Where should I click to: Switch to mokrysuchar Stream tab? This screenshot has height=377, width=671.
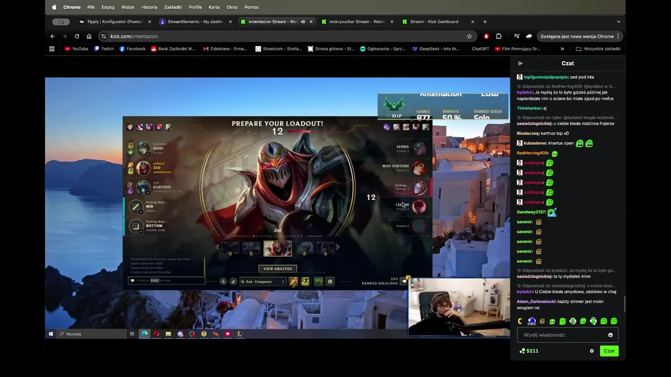coord(357,21)
